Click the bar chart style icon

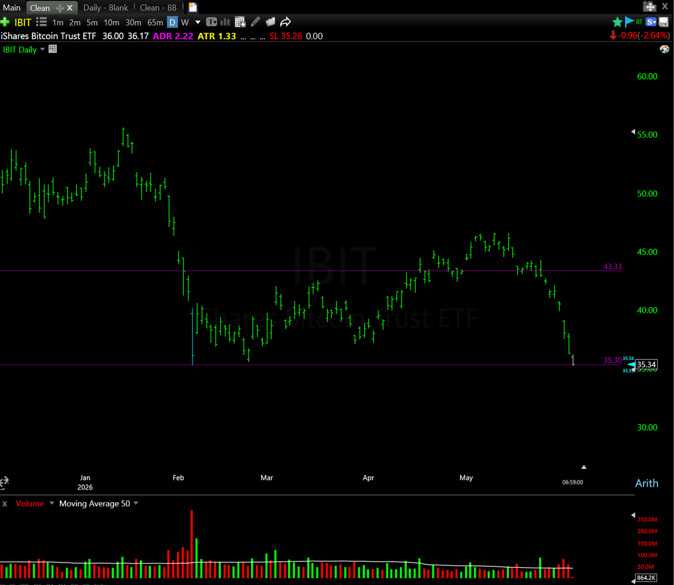(x=225, y=22)
